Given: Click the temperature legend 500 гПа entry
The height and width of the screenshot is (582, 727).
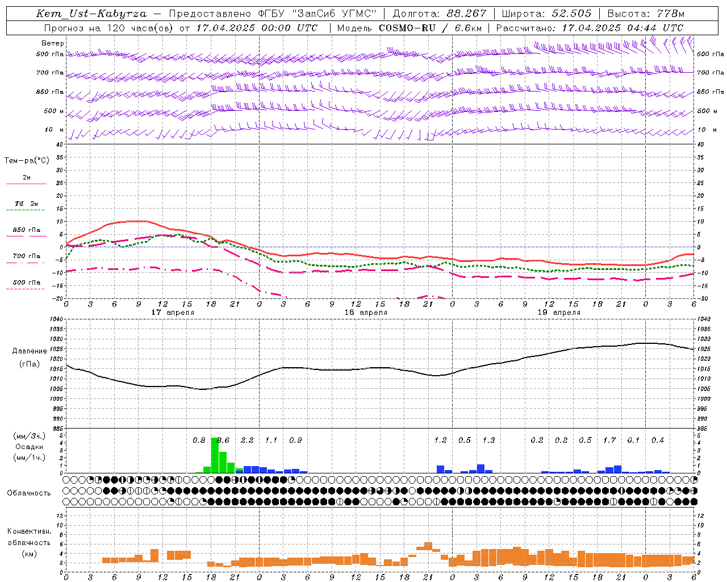Looking at the screenshot, I should click(x=27, y=282).
